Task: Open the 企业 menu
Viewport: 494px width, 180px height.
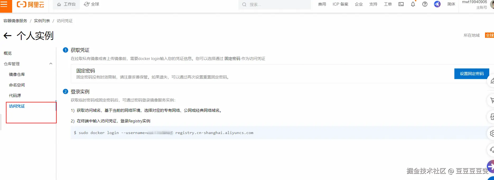Action: click(359, 4)
